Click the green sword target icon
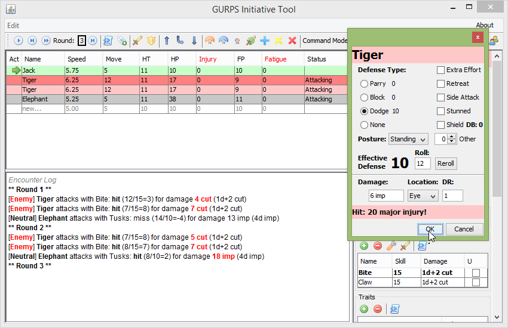The image size is (508, 328). [x=251, y=41]
